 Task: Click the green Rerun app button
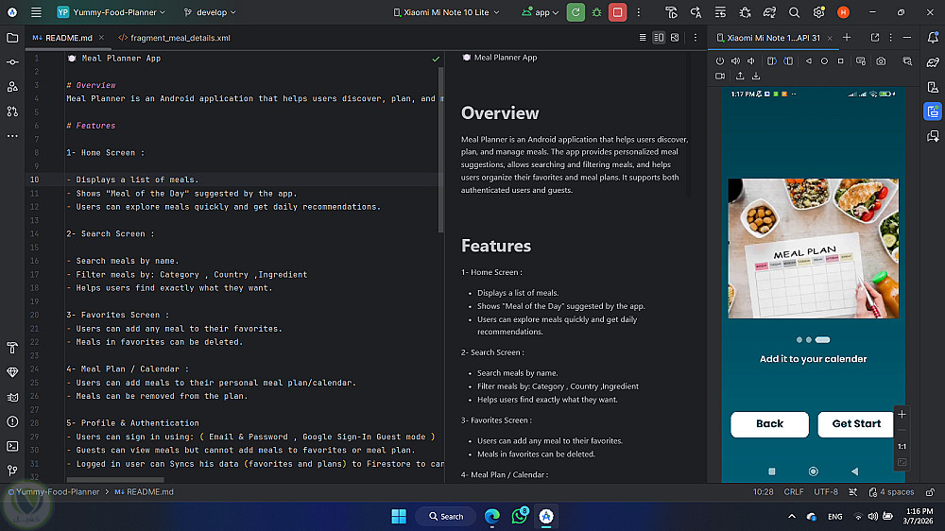click(x=576, y=12)
